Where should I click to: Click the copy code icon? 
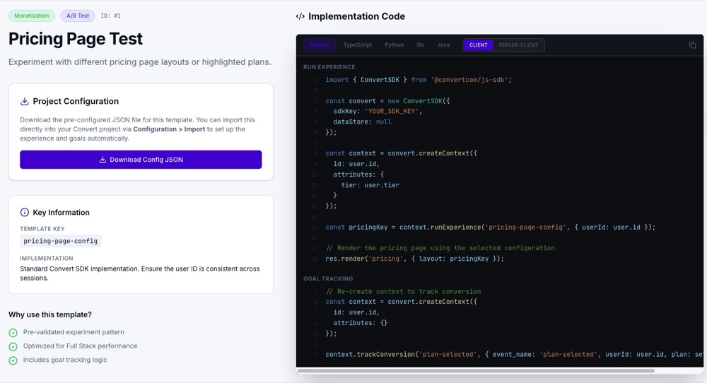click(x=692, y=45)
